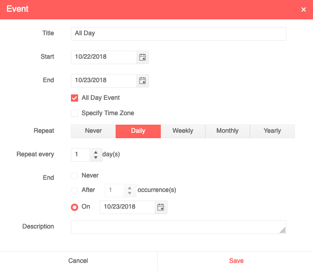Focus the Description text area
Image resolution: width=313 pixels, height=271 pixels.
(178, 227)
